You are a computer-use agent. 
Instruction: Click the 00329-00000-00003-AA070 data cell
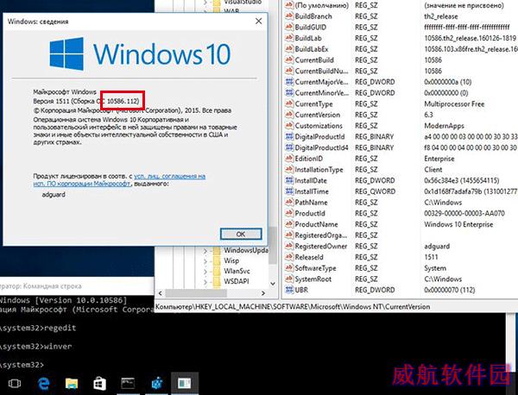[x=464, y=214]
